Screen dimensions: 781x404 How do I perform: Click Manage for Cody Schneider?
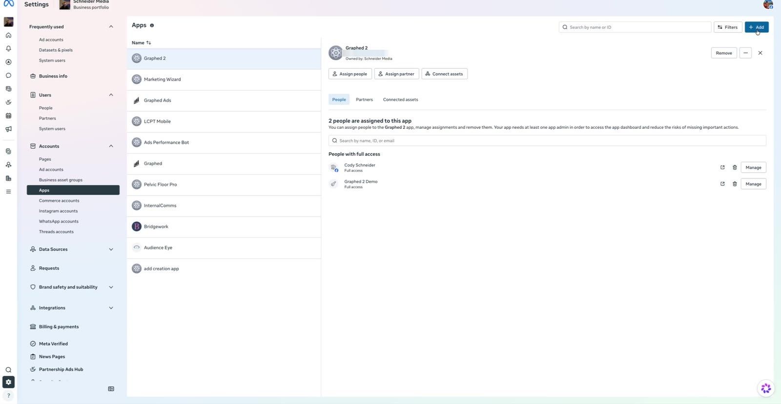(753, 167)
